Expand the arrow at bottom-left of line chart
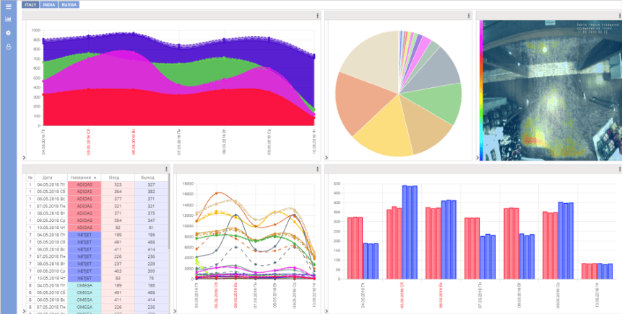Image resolution: width=622 pixels, height=314 pixels. point(176,310)
